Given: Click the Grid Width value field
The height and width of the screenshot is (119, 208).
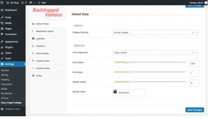Looking at the screenshot, I should (x=194, y=63).
